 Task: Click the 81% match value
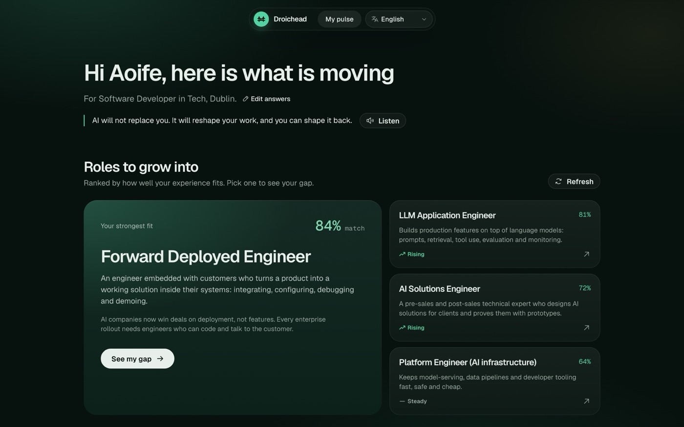tap(584, 215)
